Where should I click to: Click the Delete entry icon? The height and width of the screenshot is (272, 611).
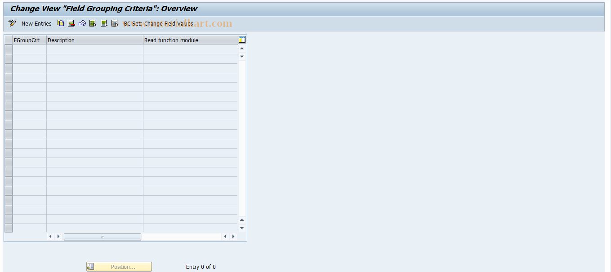pyautogui.click(x=71, y=23)
